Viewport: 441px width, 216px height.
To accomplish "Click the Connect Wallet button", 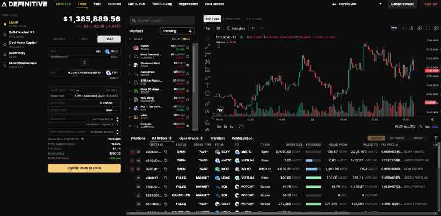I will click(x=403, y=4).
